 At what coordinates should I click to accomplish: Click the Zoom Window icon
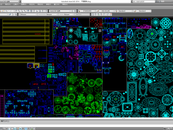pos(22,11)
